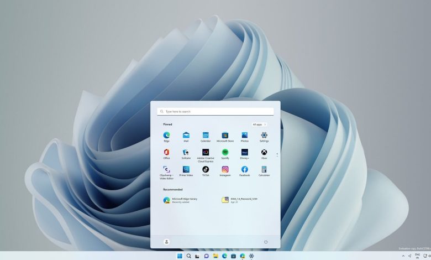Screen dimensions: 431x260
Task: Open the Calculator app
Action: pyautogui.click(x=264, y=171)
